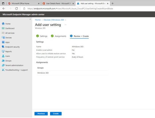Go back with the browser back arrow
This screenshot has width=155, height=118.
(x=4, y=9)
